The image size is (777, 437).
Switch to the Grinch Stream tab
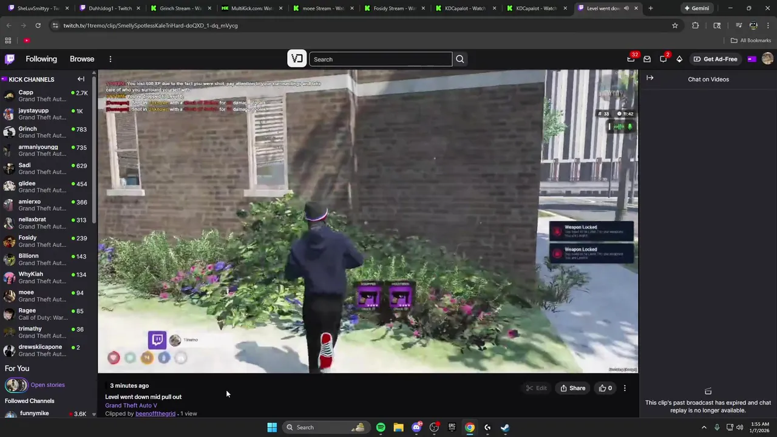click(x=180, y=8)
